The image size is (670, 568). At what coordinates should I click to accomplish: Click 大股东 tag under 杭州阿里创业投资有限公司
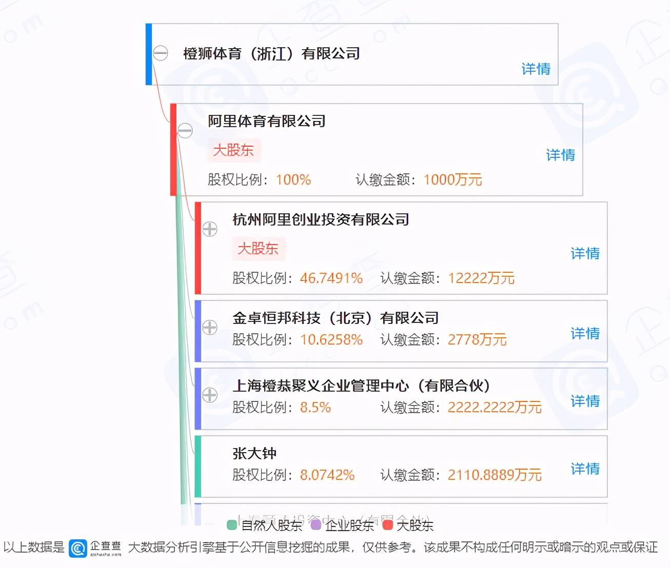pyautogui.click(x=258, y=249)
